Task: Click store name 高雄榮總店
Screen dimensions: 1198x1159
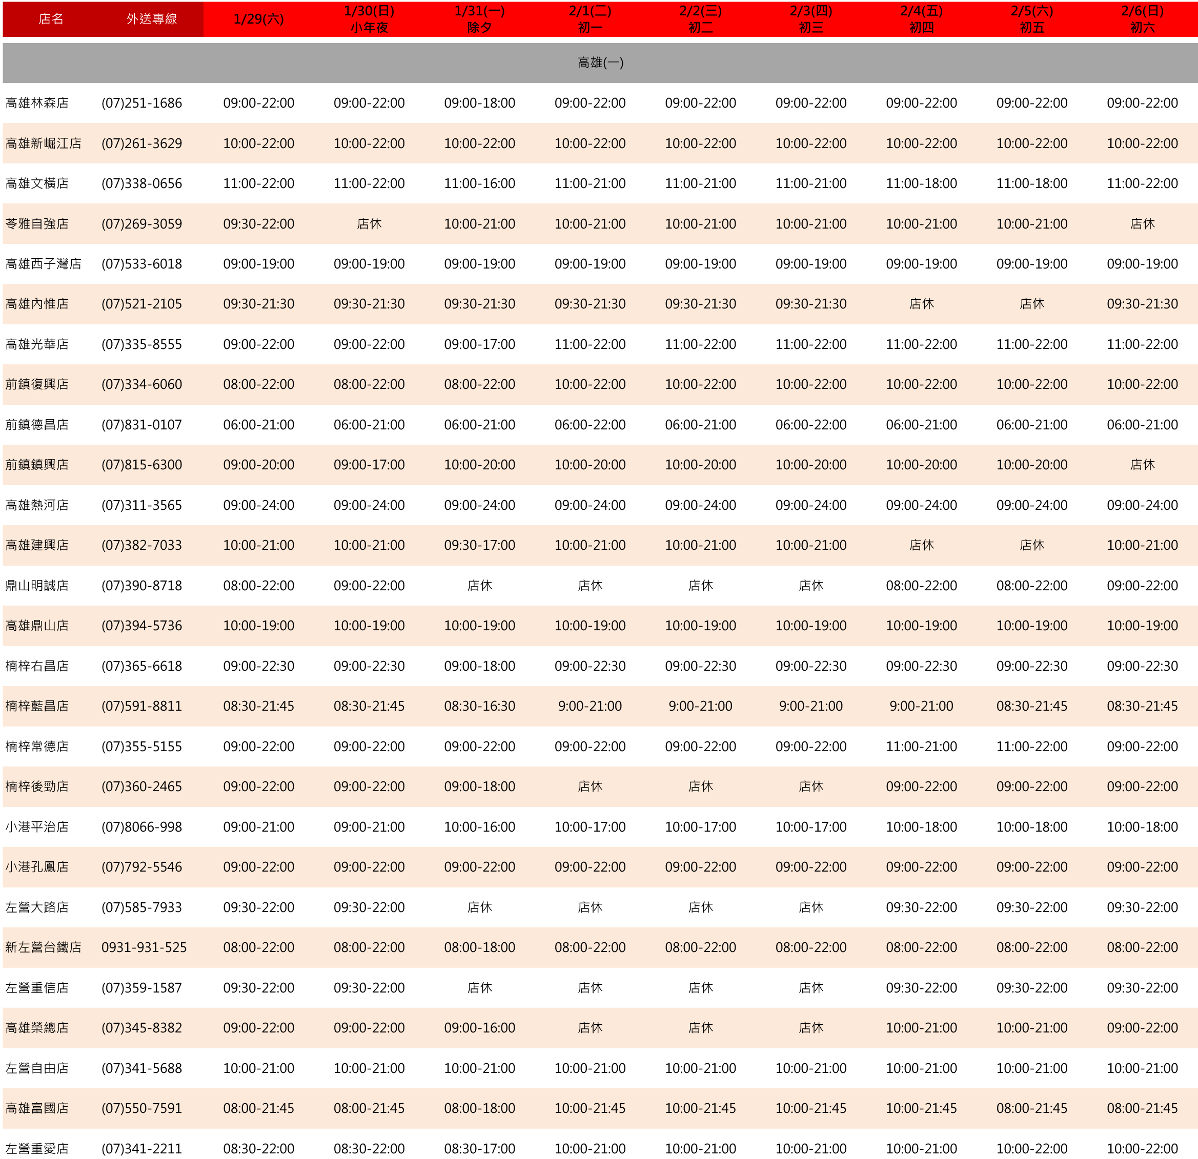Action: click(x=37, y=1028)
